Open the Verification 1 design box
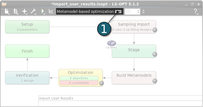The height and width of the screenshot is (107, 203). click(27, 78)
